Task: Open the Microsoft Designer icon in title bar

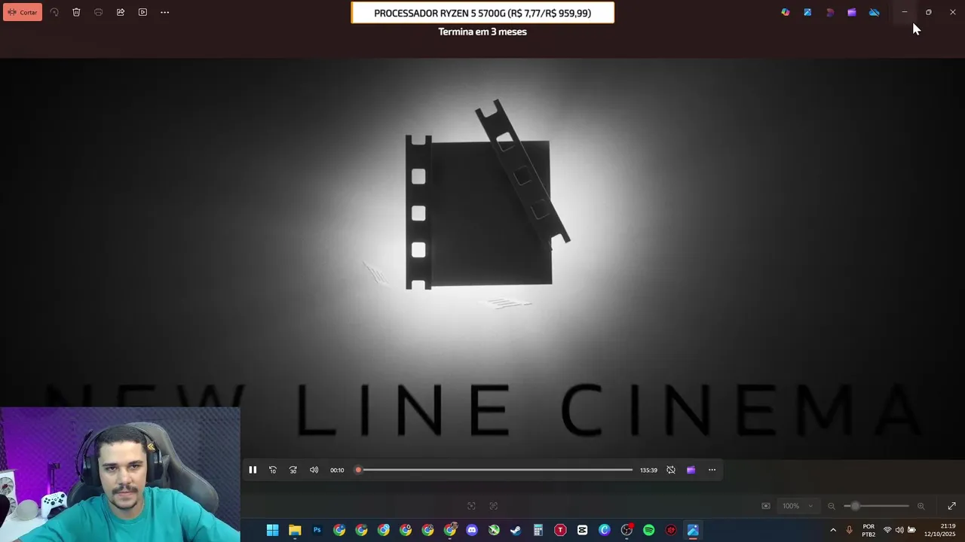Action: (x=830, y=12)
